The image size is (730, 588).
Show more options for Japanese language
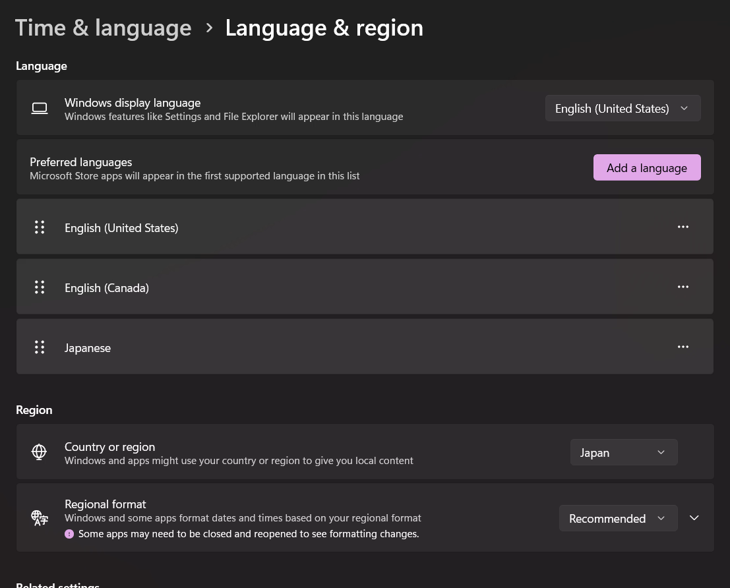click(x=683, y=347)
